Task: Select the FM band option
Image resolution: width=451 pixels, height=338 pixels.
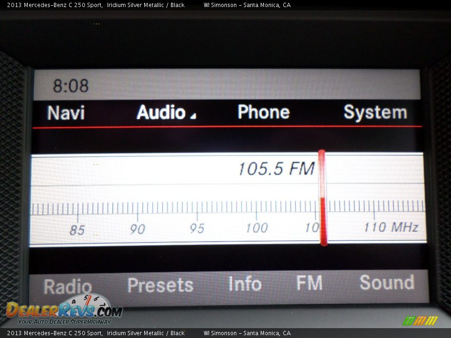Action: pos(309,283)
